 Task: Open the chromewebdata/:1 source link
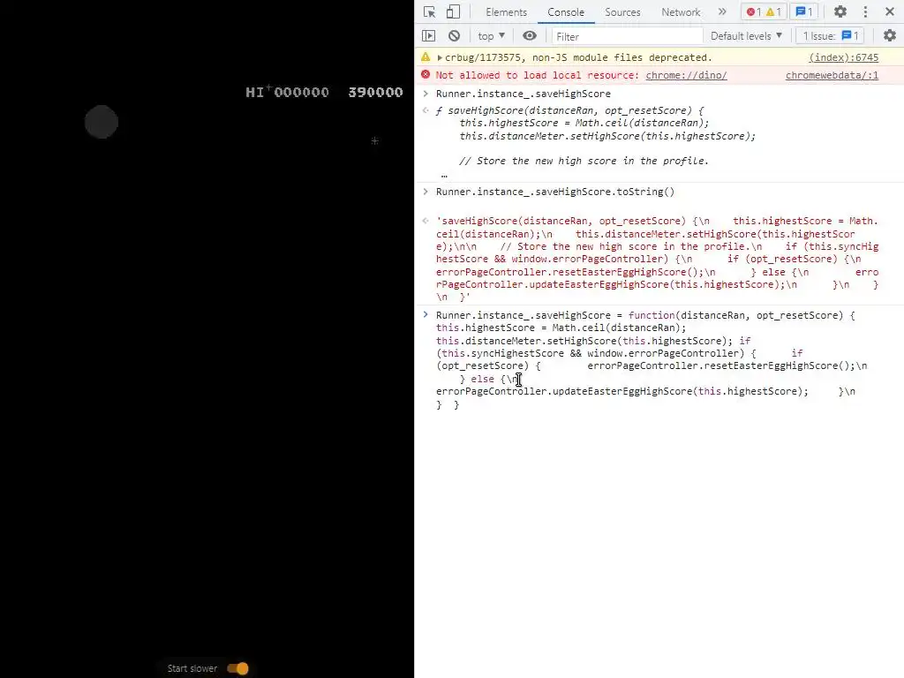coord(832,75)
